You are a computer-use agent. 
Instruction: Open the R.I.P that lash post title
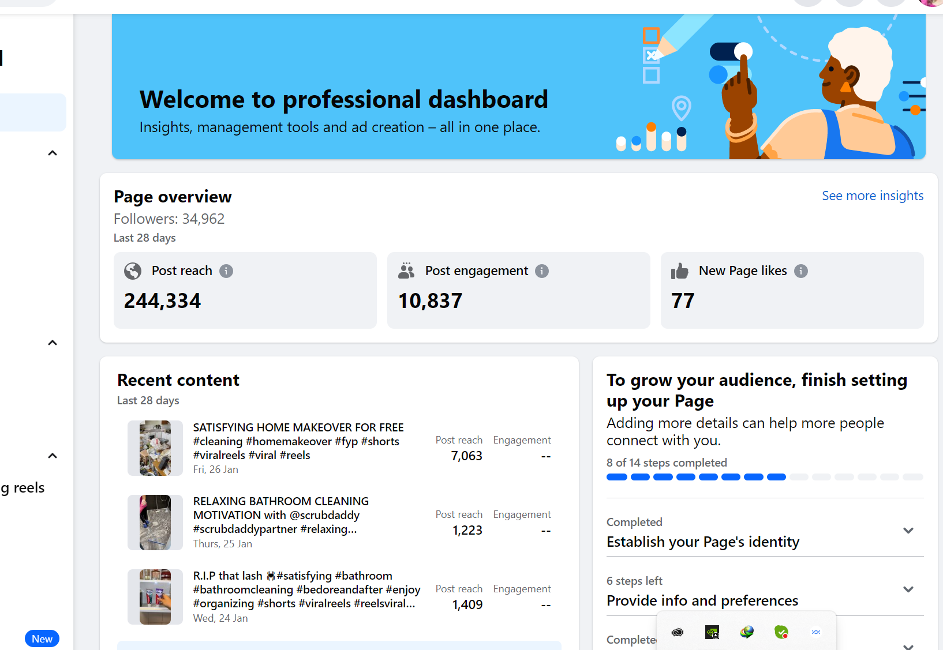(306, 589)
